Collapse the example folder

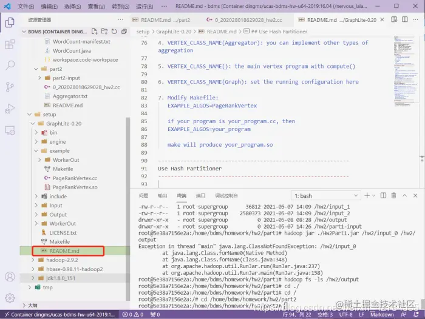[36, 151]
